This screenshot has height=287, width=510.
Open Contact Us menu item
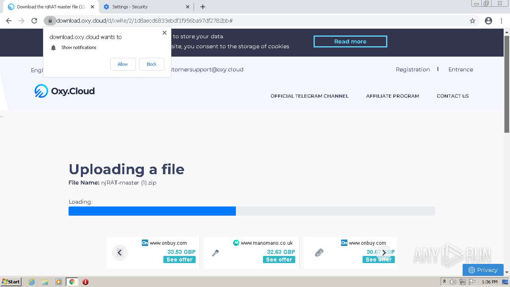click(x=453, y=96)
